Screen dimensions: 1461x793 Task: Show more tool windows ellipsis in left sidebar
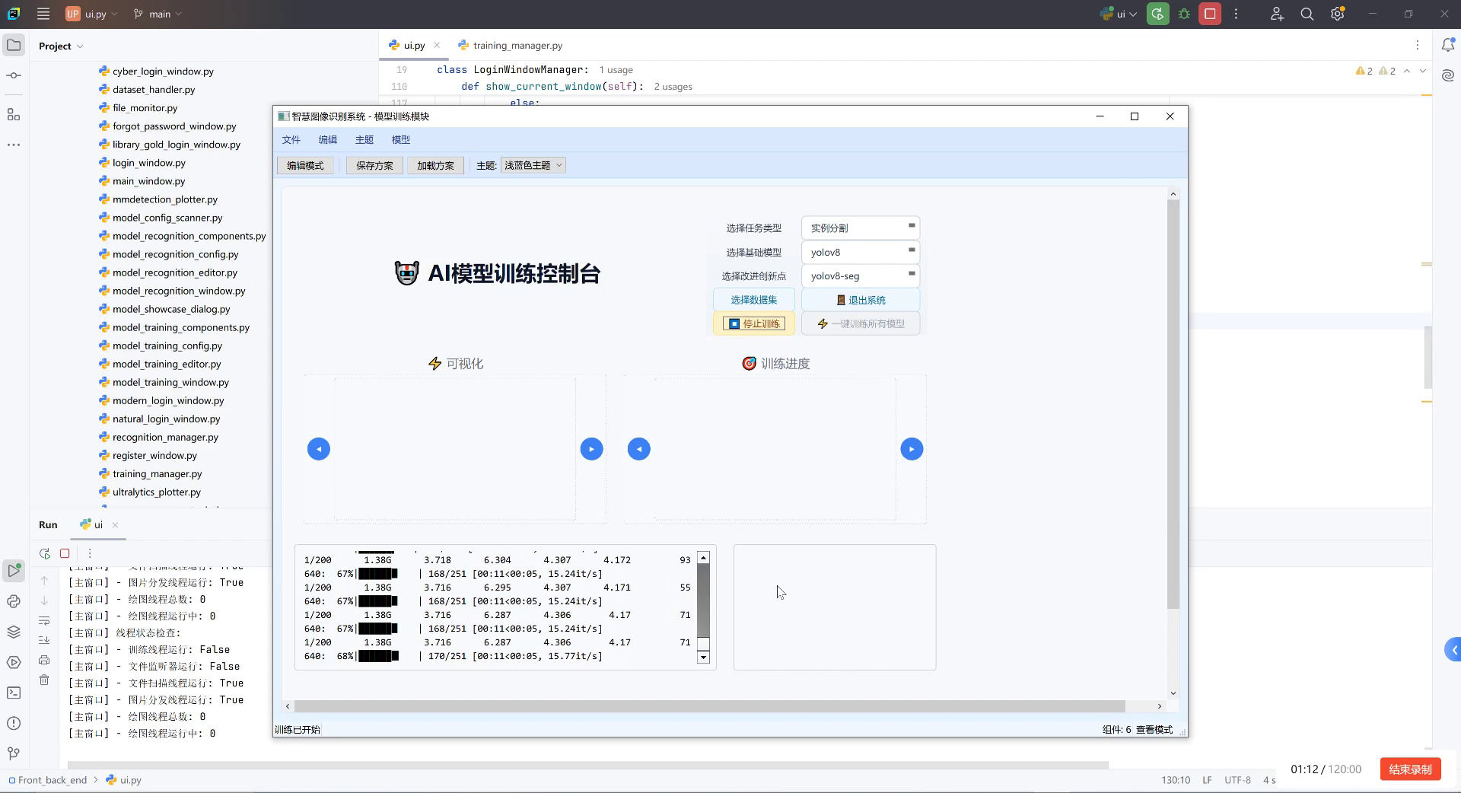[x=14, y=145]
